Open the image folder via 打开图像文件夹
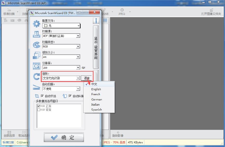This screenshot has width=225, height=147. click(211, 12)
